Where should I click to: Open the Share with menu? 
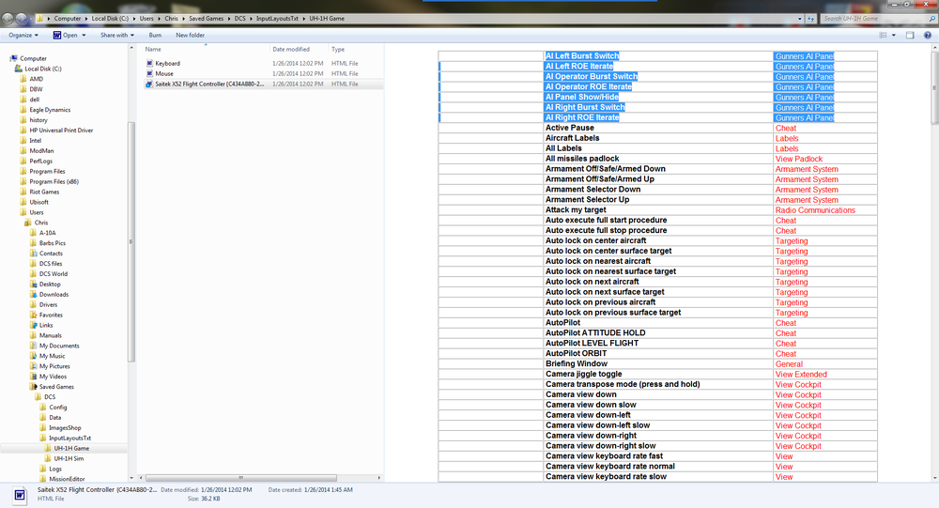click(x=116, y=36)
